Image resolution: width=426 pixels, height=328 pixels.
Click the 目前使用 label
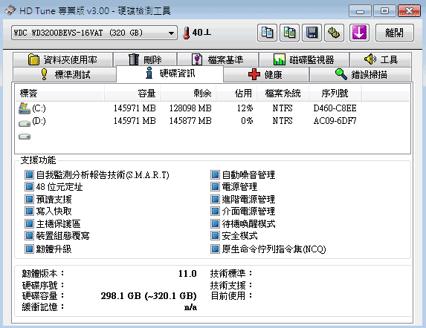(231, 296)
